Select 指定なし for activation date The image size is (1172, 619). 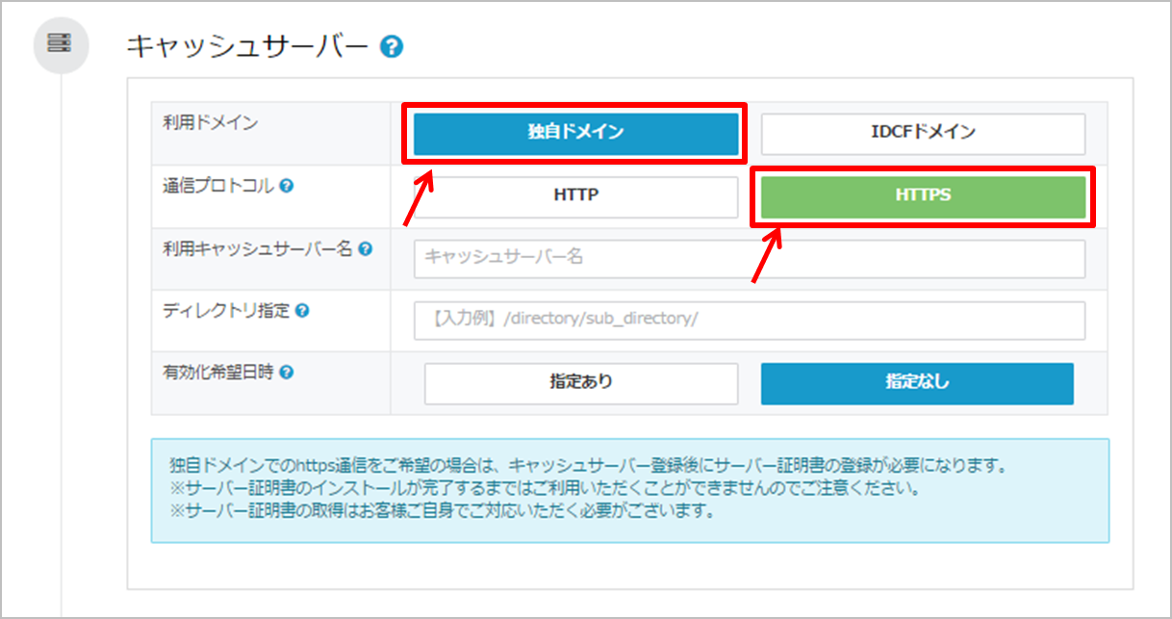916,383
